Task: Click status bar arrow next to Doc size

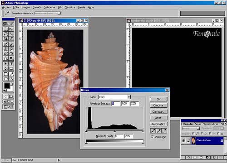Action: 59,160
